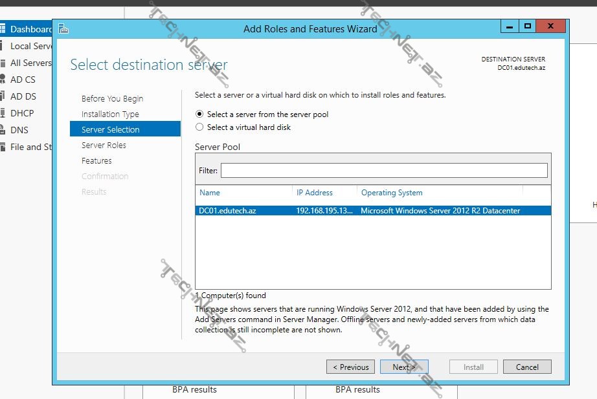
Task: Open Installation Type step
Action: [x=110, y=114]
